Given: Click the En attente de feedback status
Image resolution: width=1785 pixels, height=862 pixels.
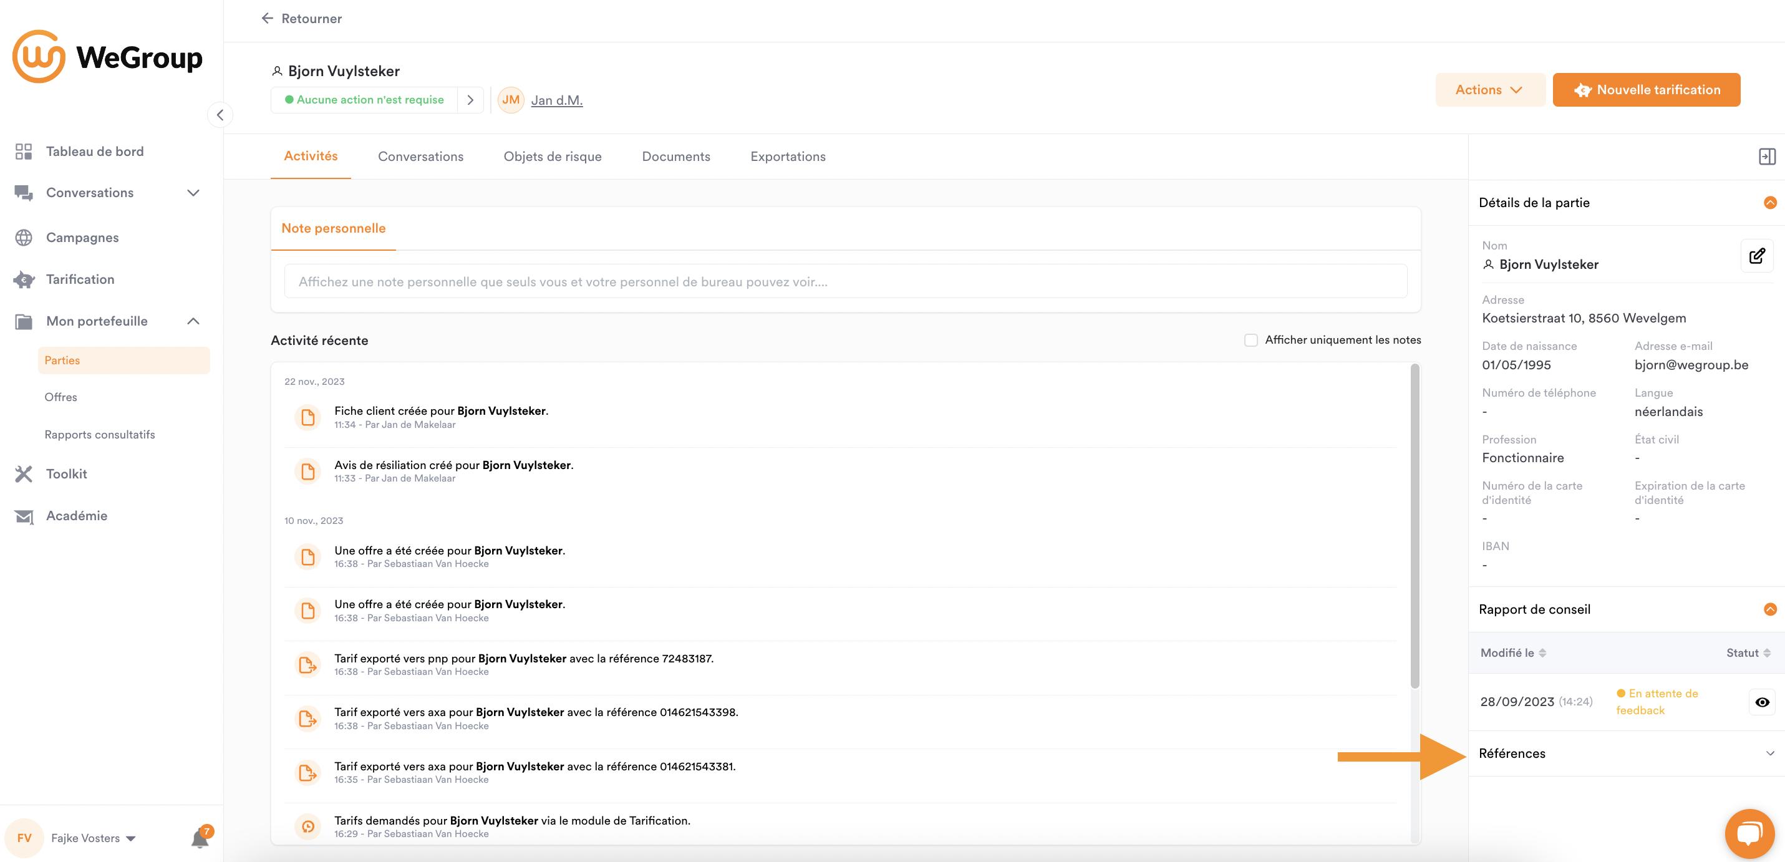Looking at the screenshot, I should coord(1658,702).
